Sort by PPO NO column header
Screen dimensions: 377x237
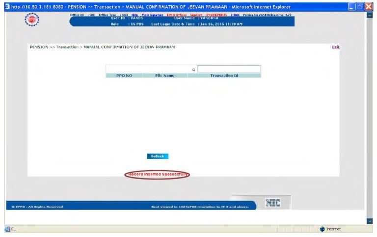124,76
